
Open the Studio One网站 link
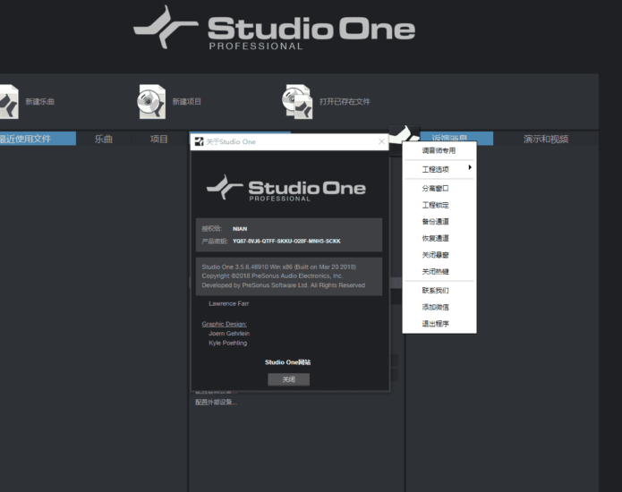point(287,362)
